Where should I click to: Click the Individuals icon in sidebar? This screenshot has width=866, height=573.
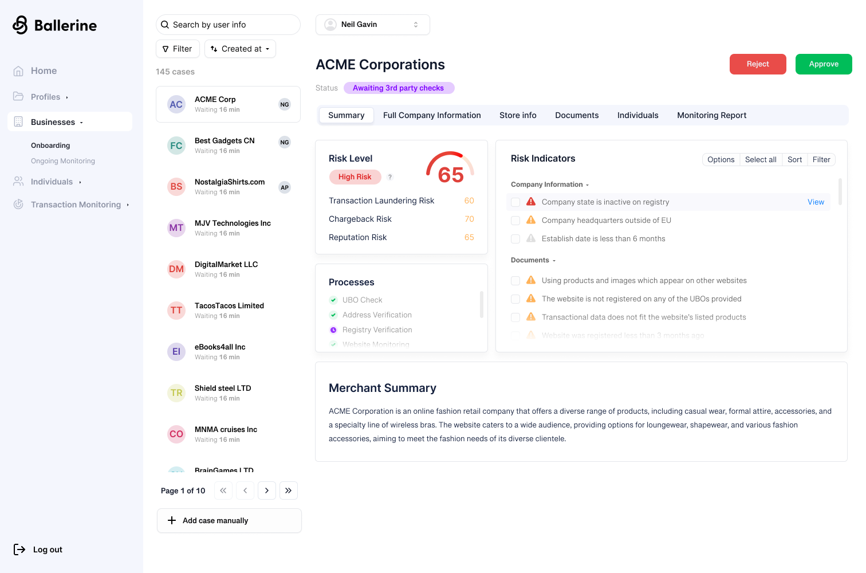point(18,181)
